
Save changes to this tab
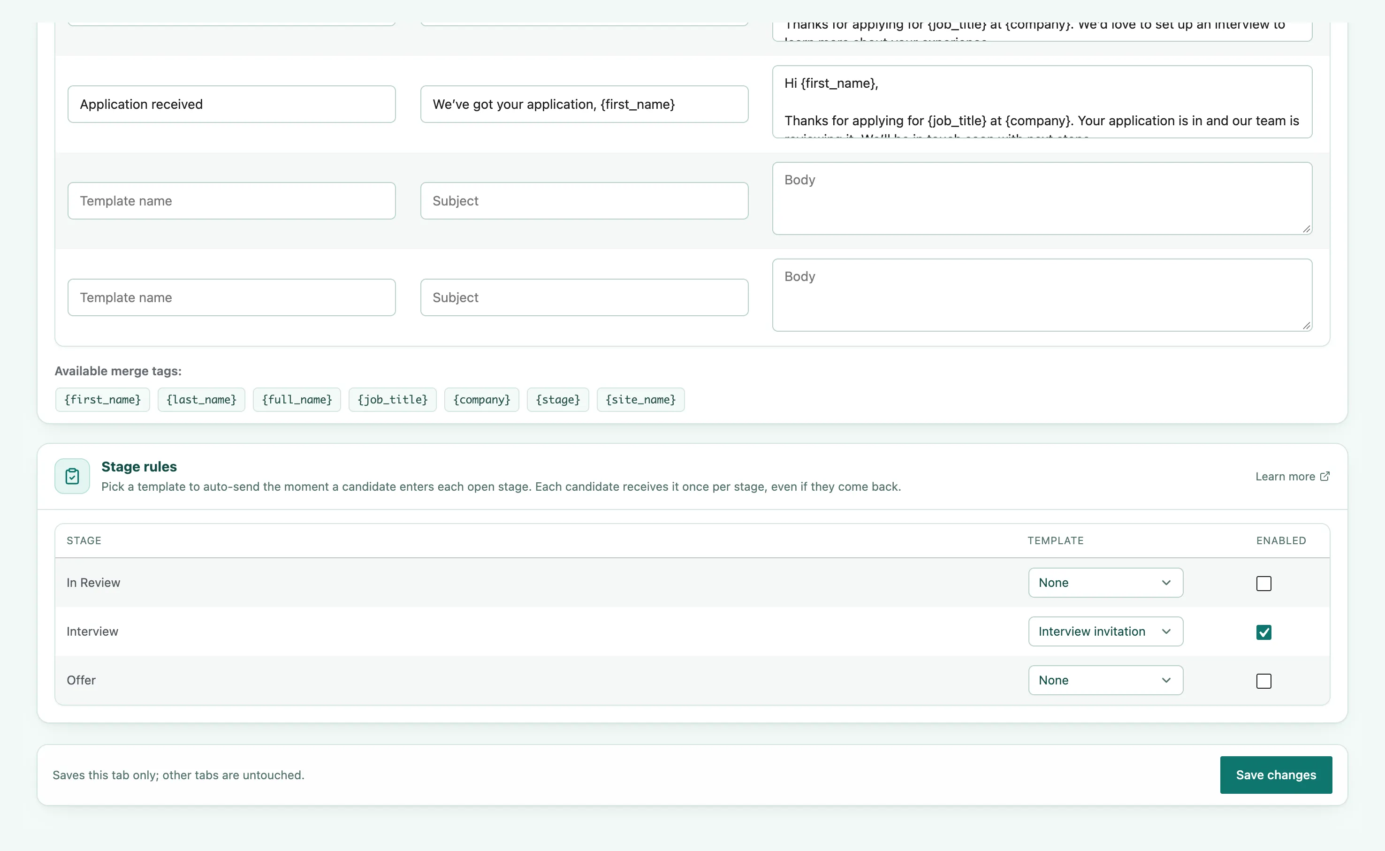click(1276, 775)
